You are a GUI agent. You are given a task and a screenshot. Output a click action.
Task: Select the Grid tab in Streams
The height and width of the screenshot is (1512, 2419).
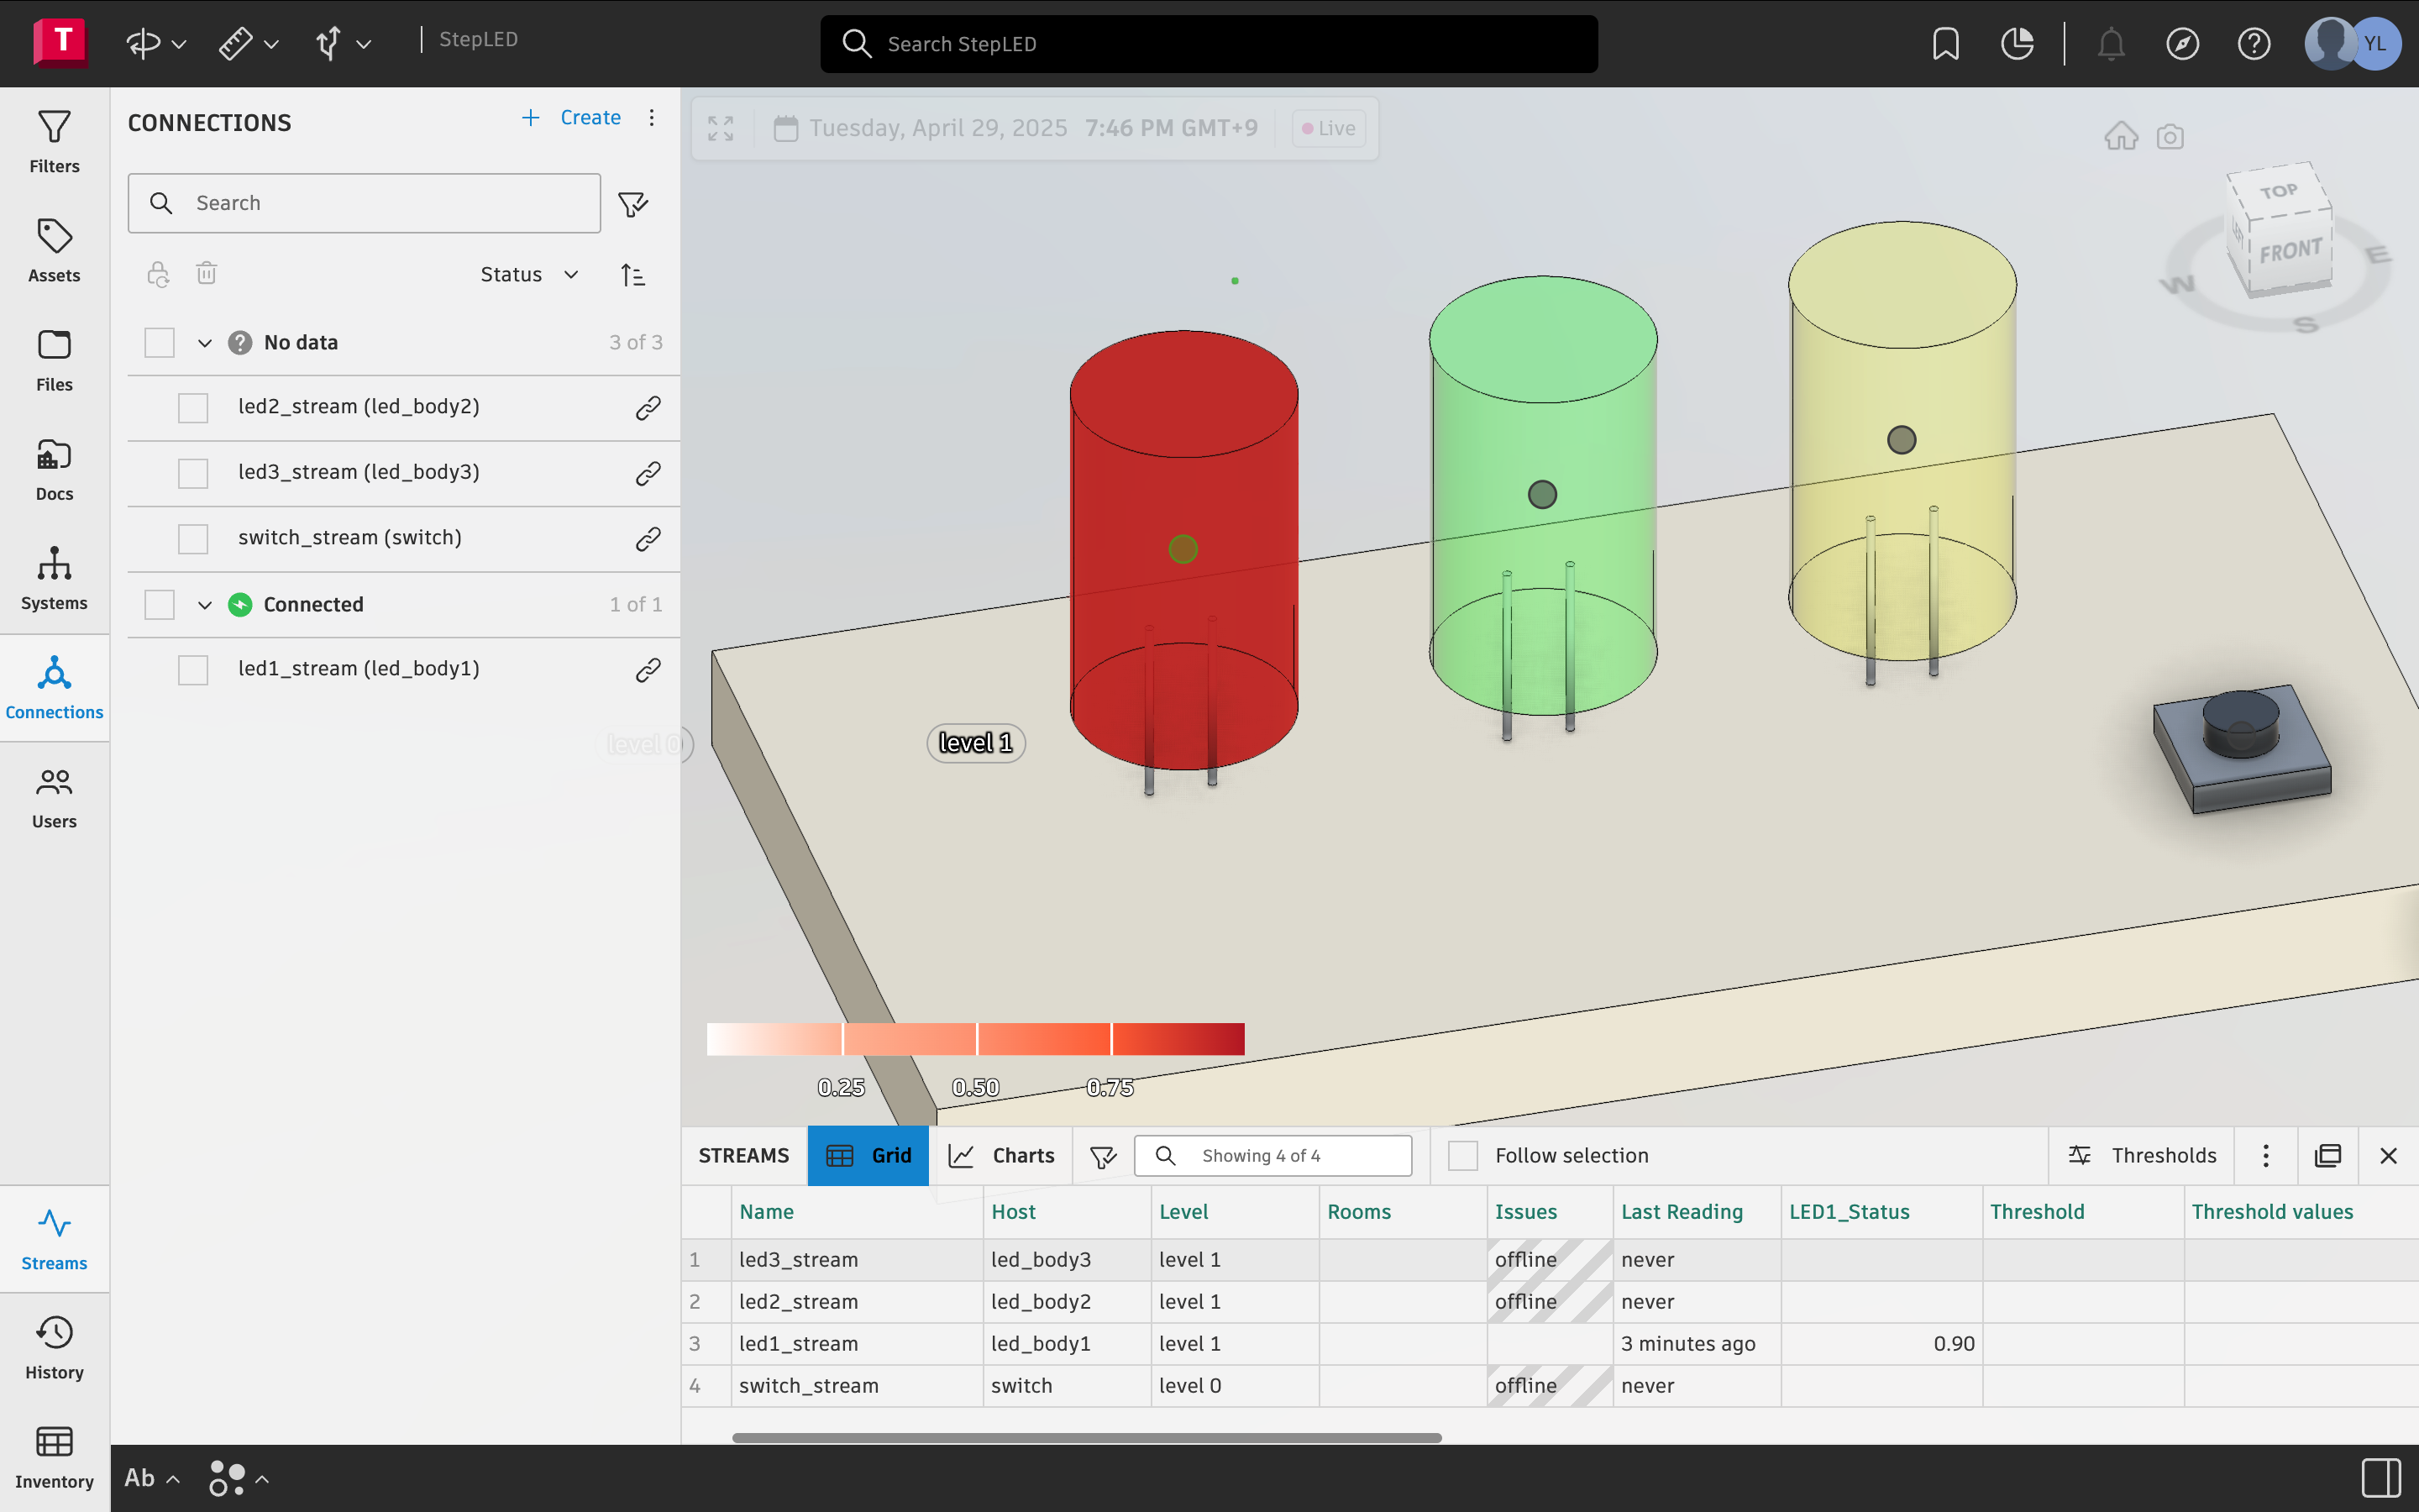pyautogui.click(x=868, y=1156)
